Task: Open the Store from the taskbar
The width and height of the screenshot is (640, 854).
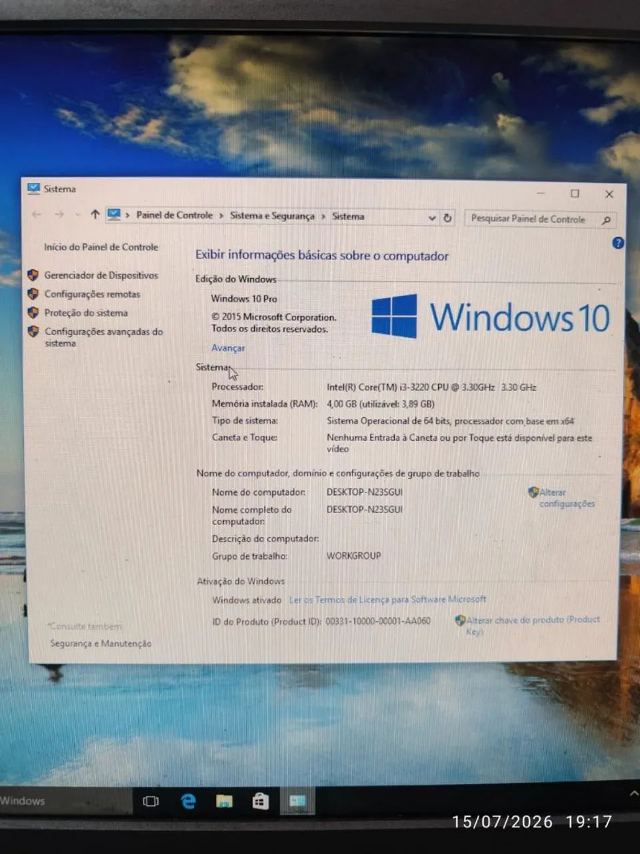Action: pyautogui.click(x=260, y=801)
